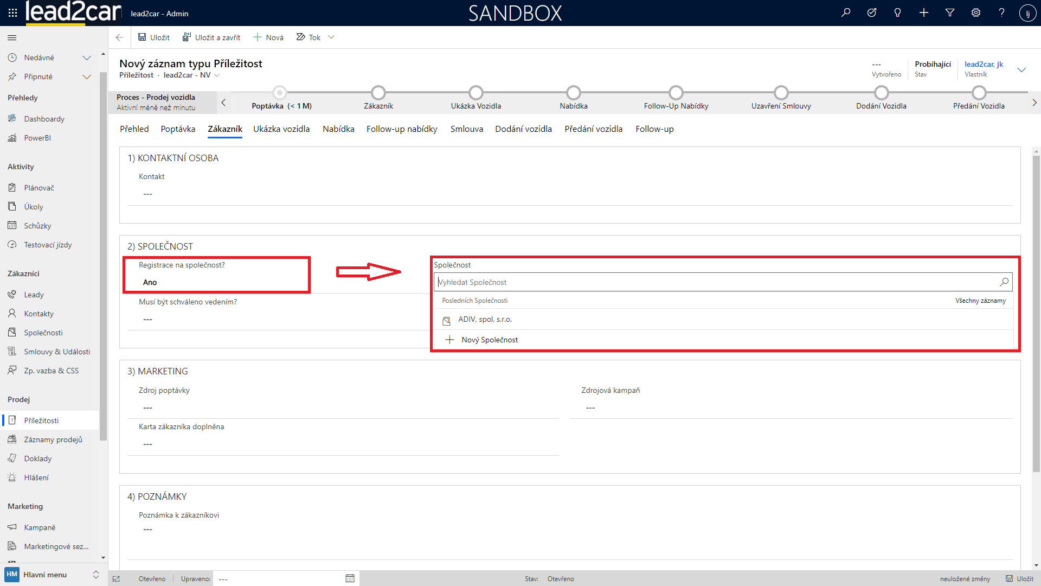Click the lightbulb assistant icon

pos(897,13)
